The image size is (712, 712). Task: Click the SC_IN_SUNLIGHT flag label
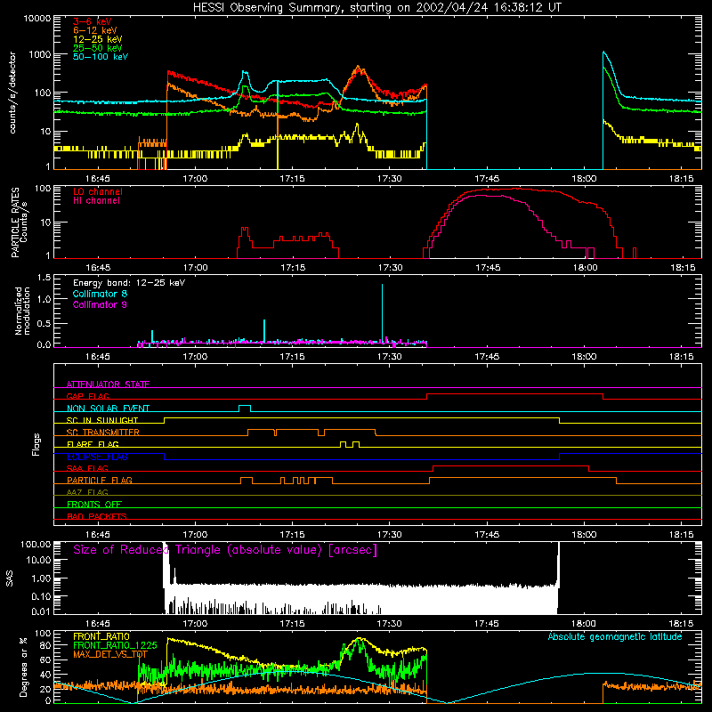102,420
